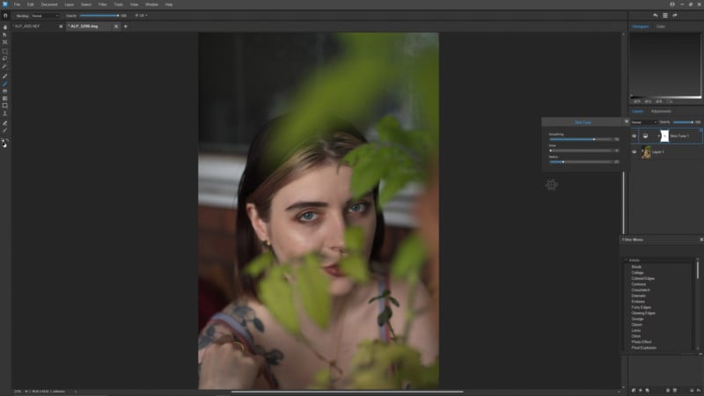Viewport: 704px width, 396px height.
Task: Collapse the Artistic filter category
Action: (626, 260)
